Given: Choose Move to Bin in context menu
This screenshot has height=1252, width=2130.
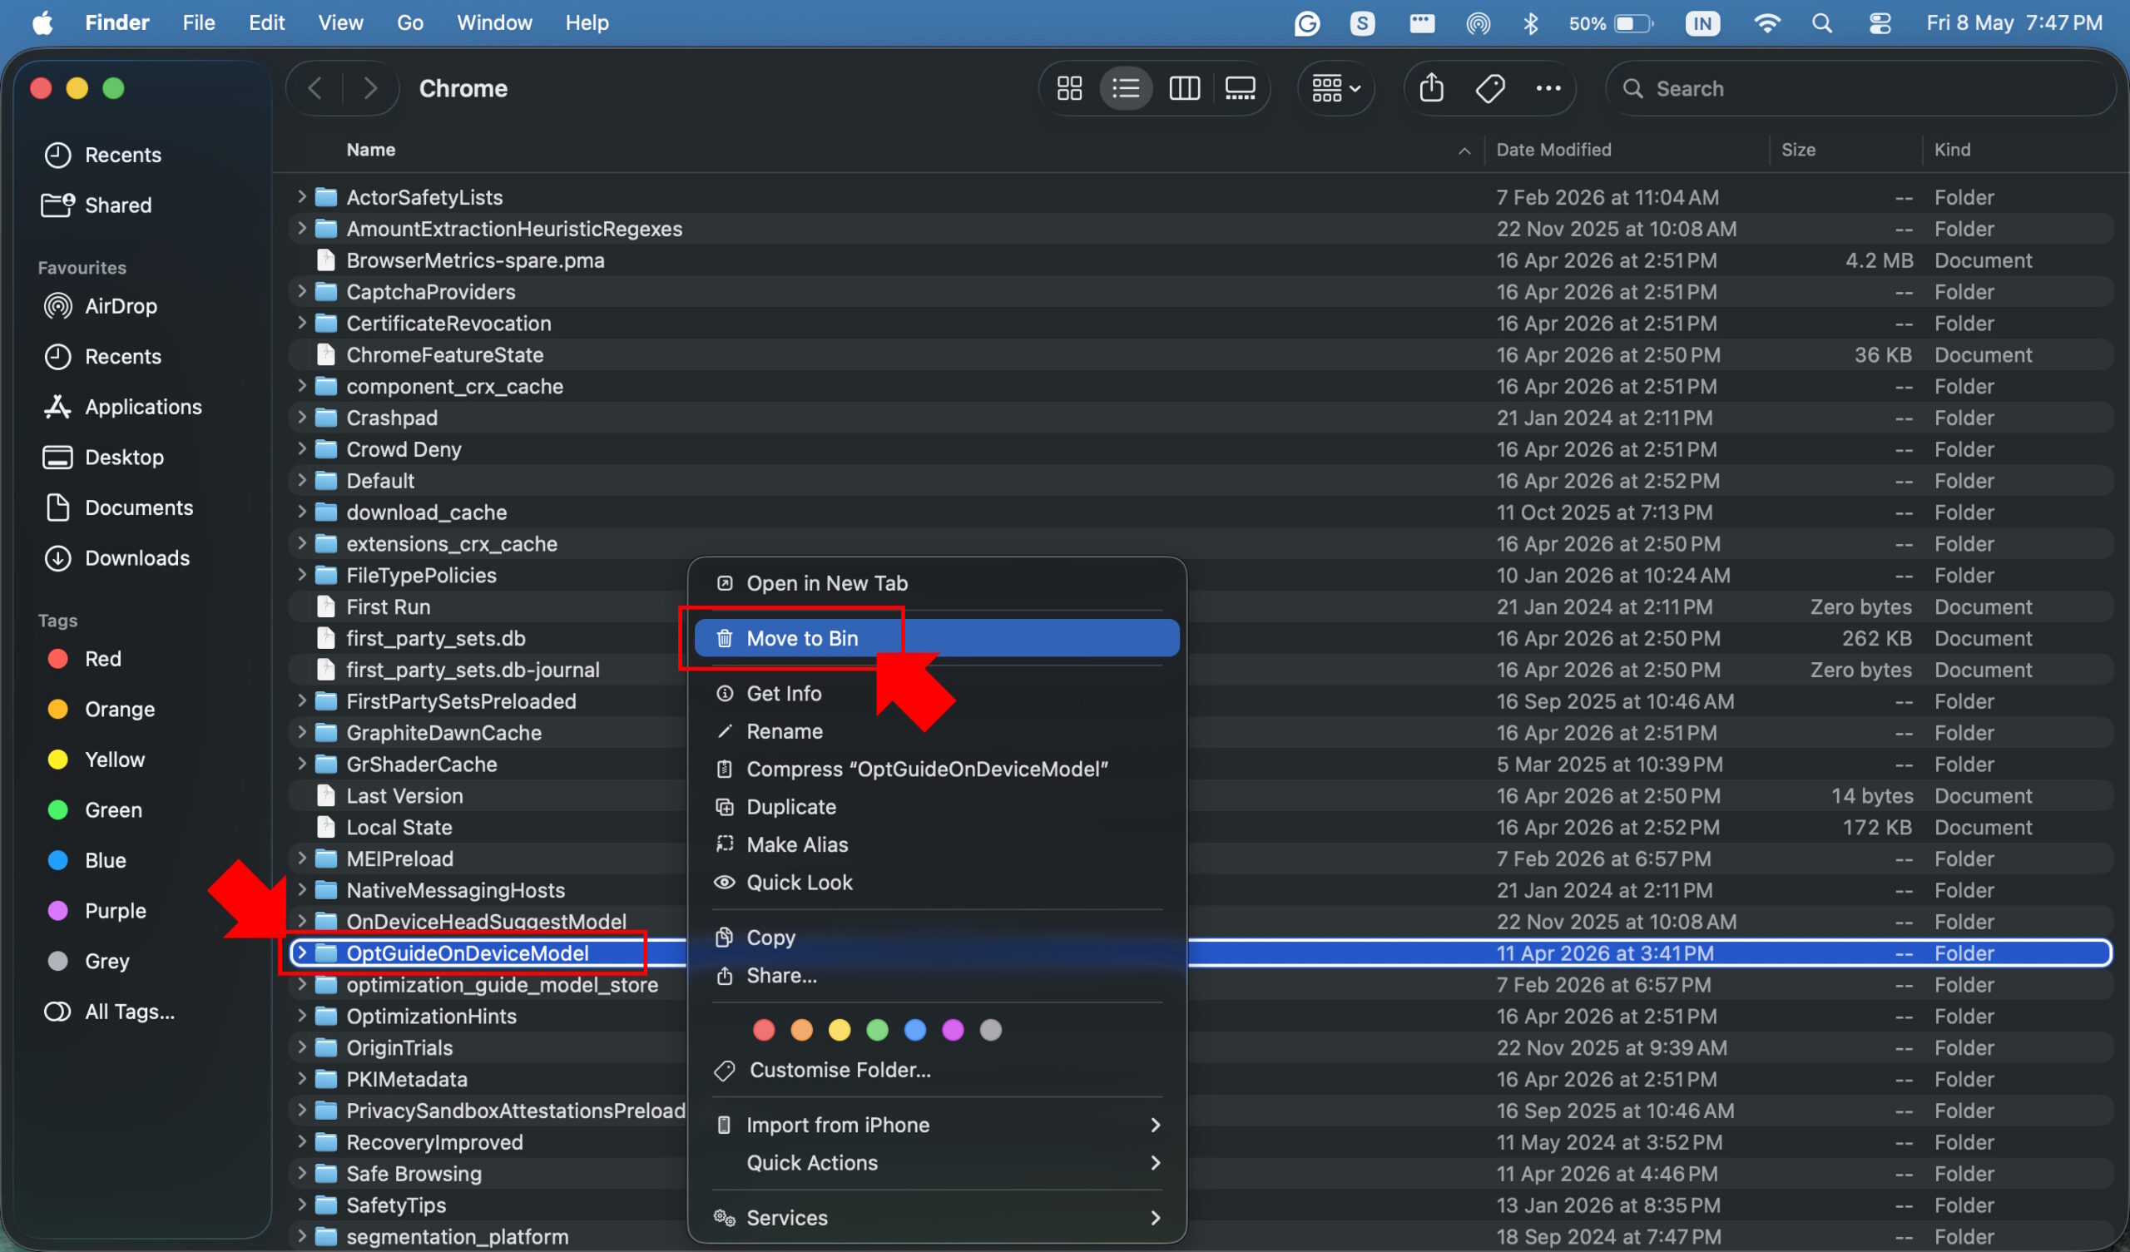Looking at the screenshot, I should pyautogui.click(x=937, y=638).
